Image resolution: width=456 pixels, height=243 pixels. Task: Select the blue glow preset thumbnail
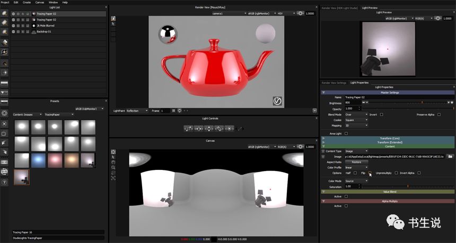click(x=38, y=160)
